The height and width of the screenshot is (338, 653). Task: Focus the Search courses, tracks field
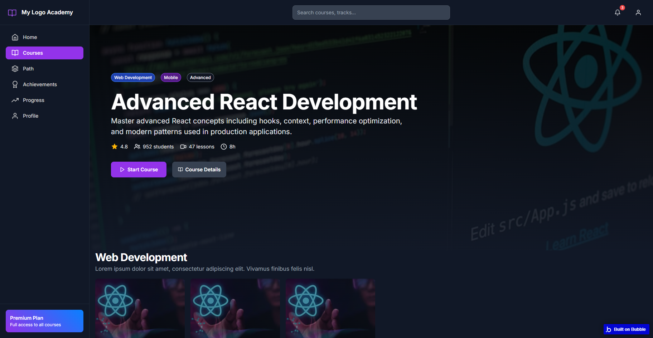click(371, 13)
